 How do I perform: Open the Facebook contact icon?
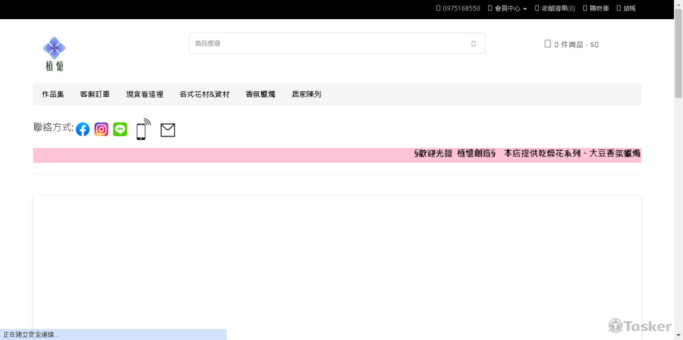tap(83, 129)
